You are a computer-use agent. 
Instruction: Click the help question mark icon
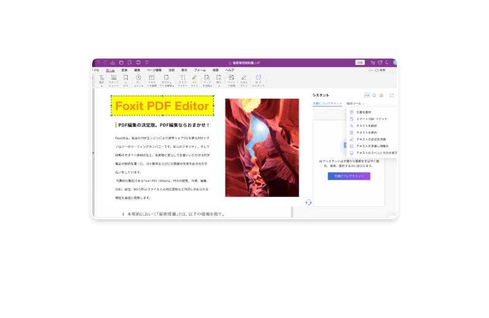pyautogui.click(x=380, y=63)
